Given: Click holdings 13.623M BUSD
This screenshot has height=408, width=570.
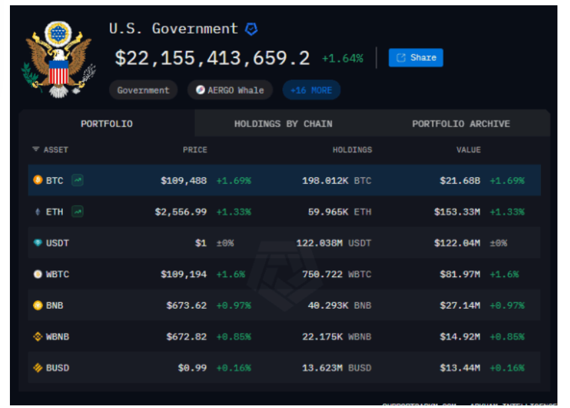Looking at the screenshot, I should [x=337, y=368].
